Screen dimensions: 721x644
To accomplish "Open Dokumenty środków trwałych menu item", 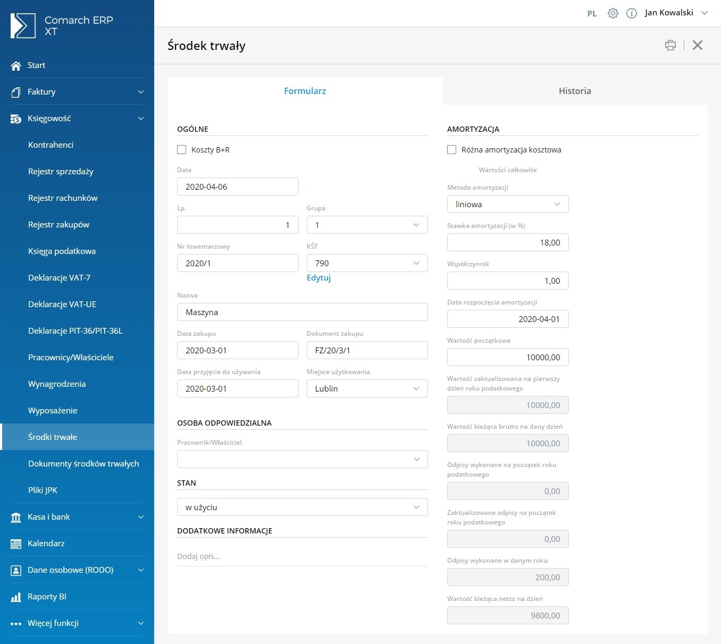I will point(83,464).
